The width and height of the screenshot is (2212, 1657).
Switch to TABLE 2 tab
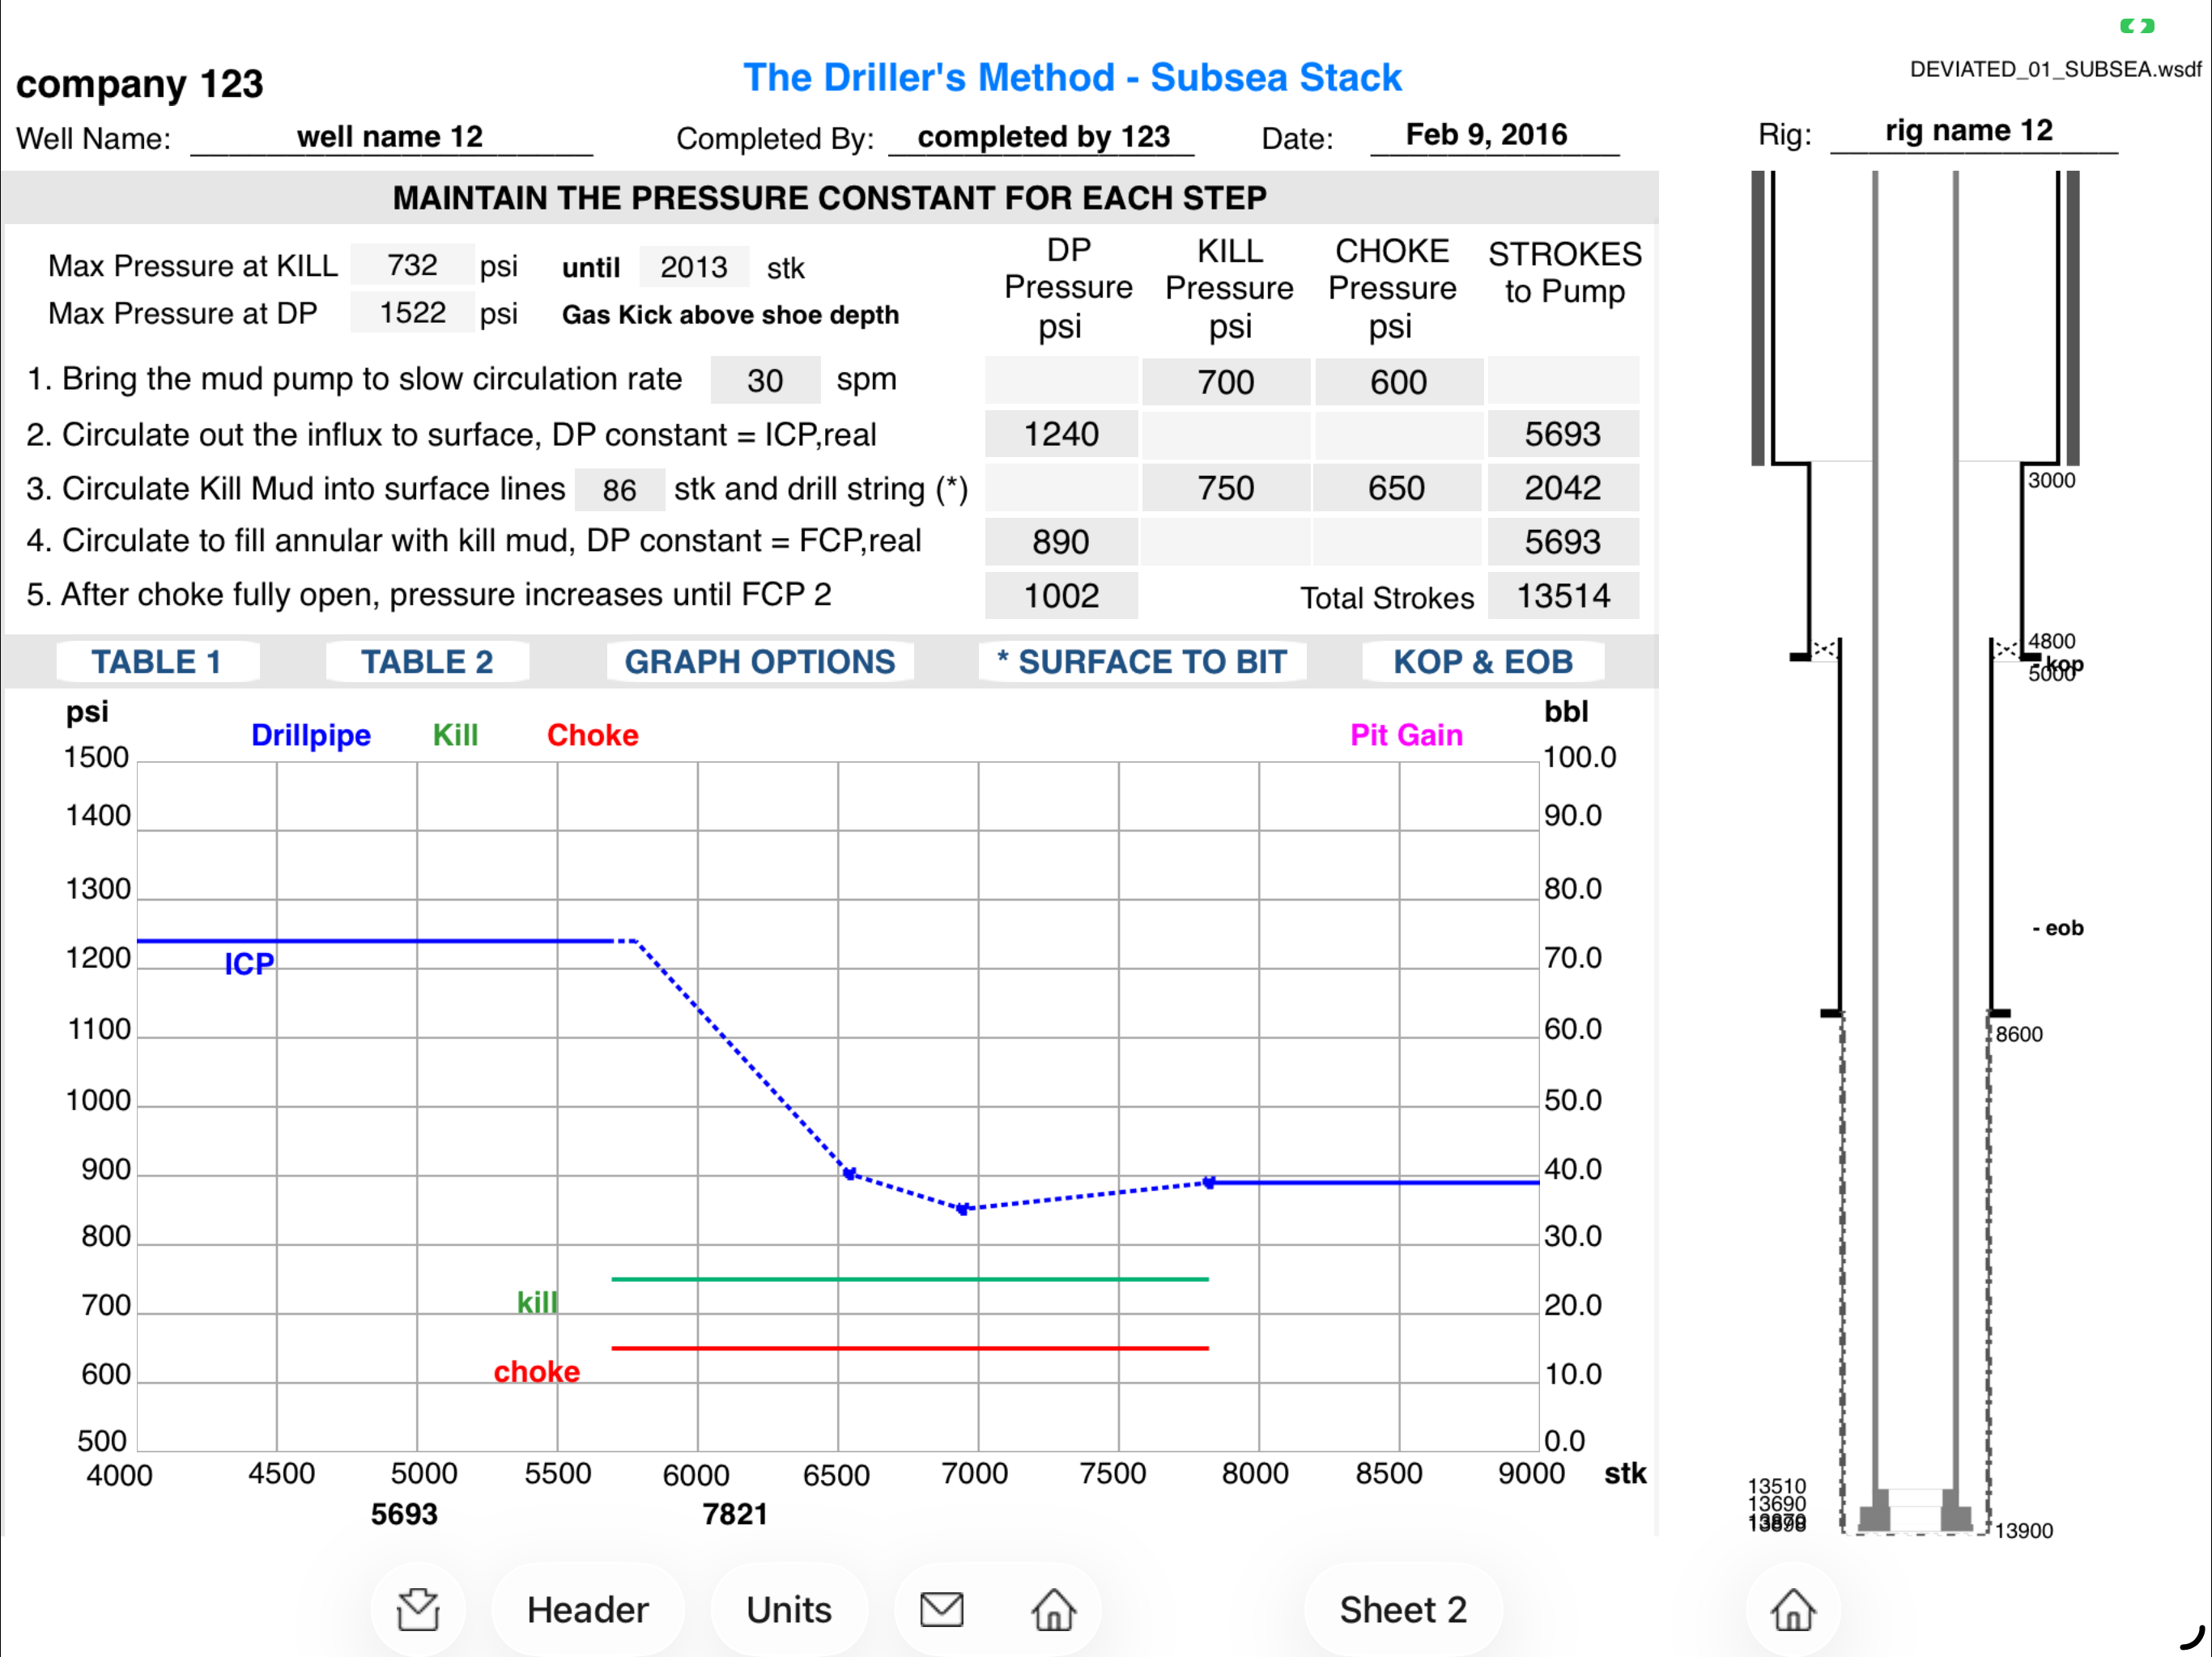(427, 662)
